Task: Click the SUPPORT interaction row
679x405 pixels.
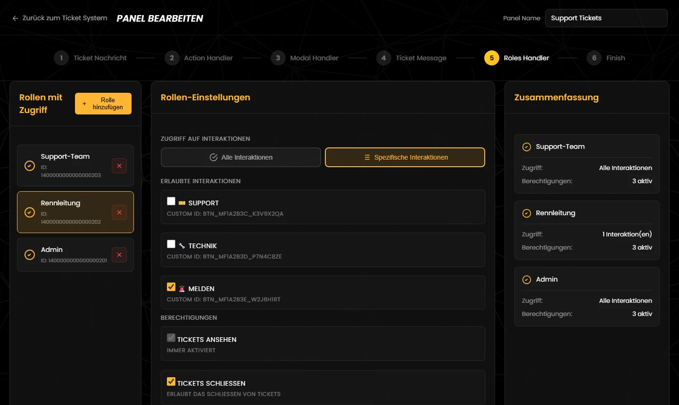Action: (x=323, y=207)
